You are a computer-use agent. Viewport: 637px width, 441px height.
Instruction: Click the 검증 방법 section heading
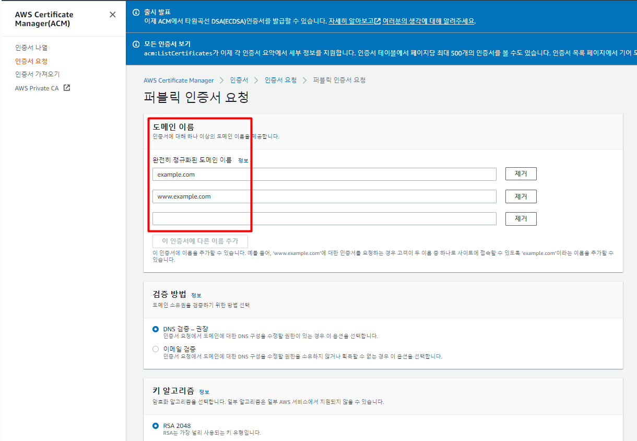(x=169, y=294)
